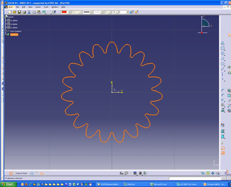Viewport: 231px width, 187px height.
Task: Open the line type dropdown
Action: point(102,12)
